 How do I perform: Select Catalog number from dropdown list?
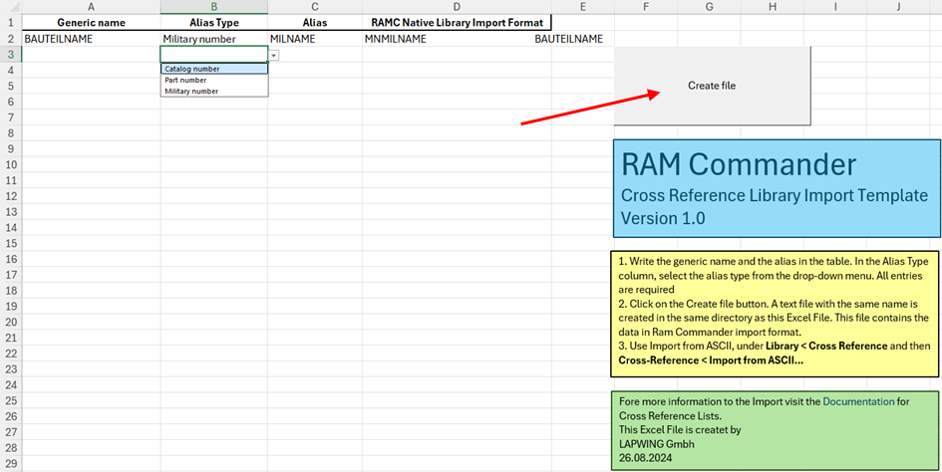tap(193, 69)
